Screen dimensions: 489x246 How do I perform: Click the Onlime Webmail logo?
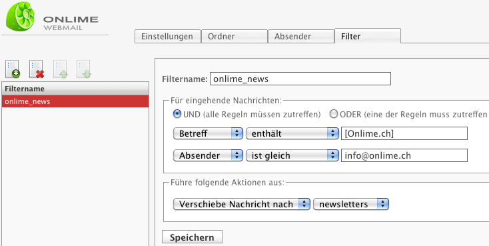point(52,17)
